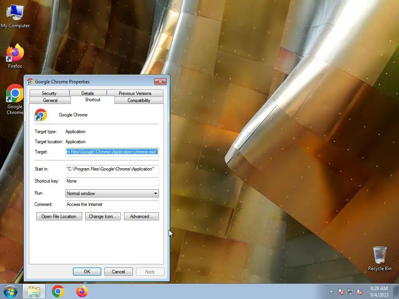This screenshot has height=299, width=399.
Task: Select the Shortcut tab
Action: 93,100
